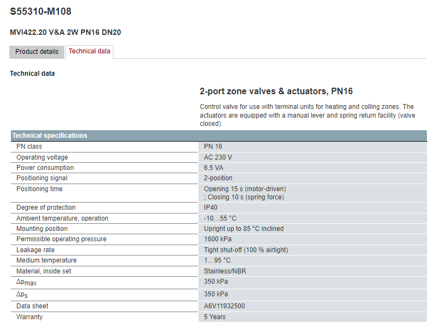Click the MVI422.20 V&A 2W PN16 DN20 title
The height and width of the screenshot is (323, 434).
65,32
